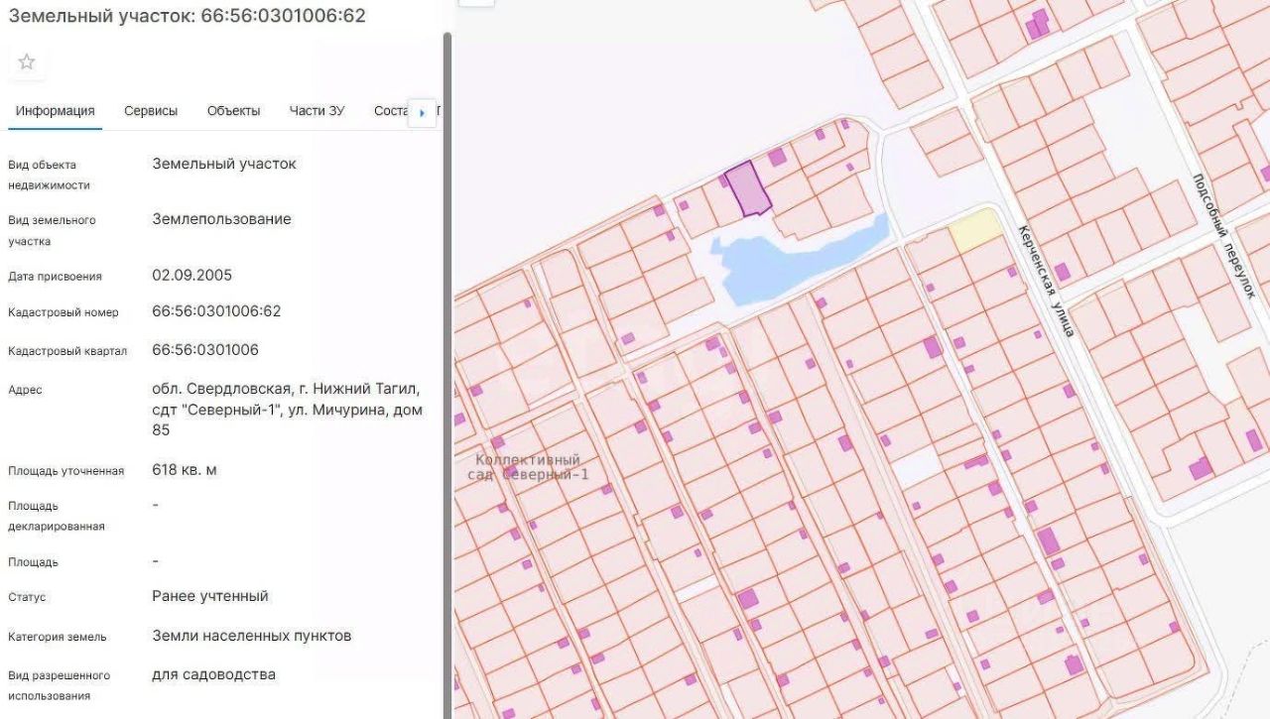Click the cadastral quarter value 66:56:0301006
Screen dimensions: 1270x719
pyautogui.click(x=205, y=350)
